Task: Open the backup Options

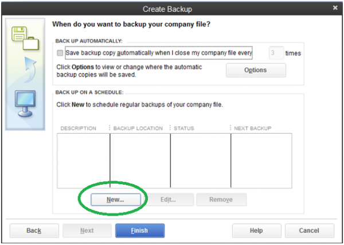Action: click(256, 70)
